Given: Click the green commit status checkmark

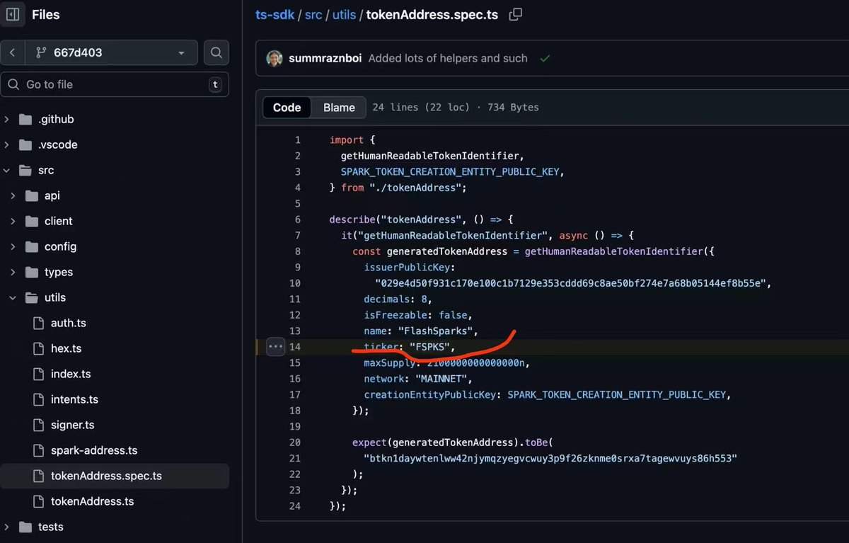Looking at the screenshot, I should (x=545, y=59).
